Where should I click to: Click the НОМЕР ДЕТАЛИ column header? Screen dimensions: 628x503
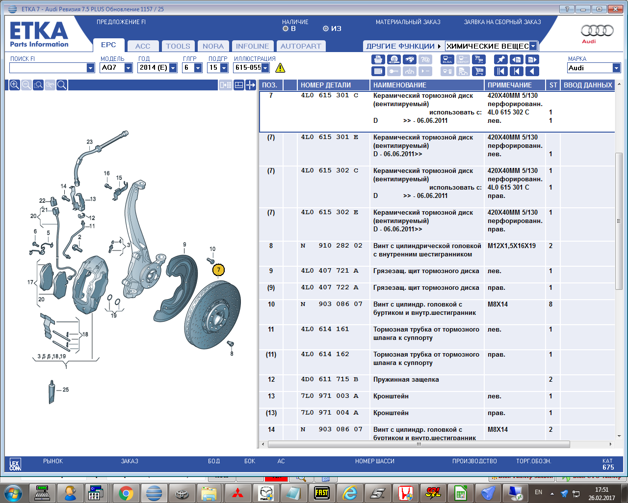[326, 85]
